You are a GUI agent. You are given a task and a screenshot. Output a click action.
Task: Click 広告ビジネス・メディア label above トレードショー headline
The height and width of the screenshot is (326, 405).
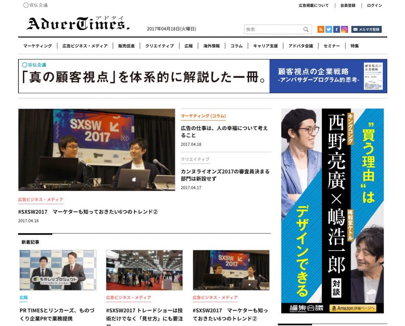click(129, 298)
